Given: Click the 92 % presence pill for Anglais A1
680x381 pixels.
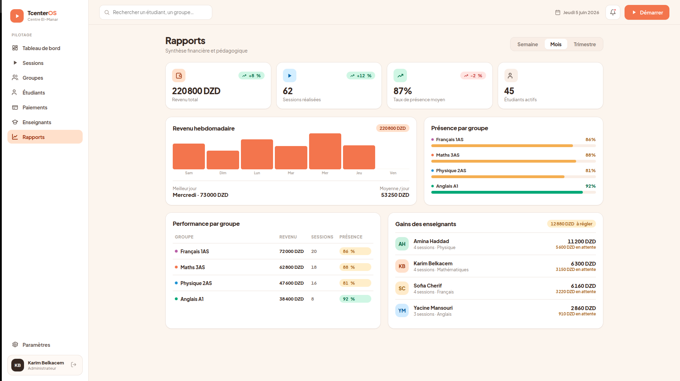Looking at the screenshot, I should [x=355, y=299].
